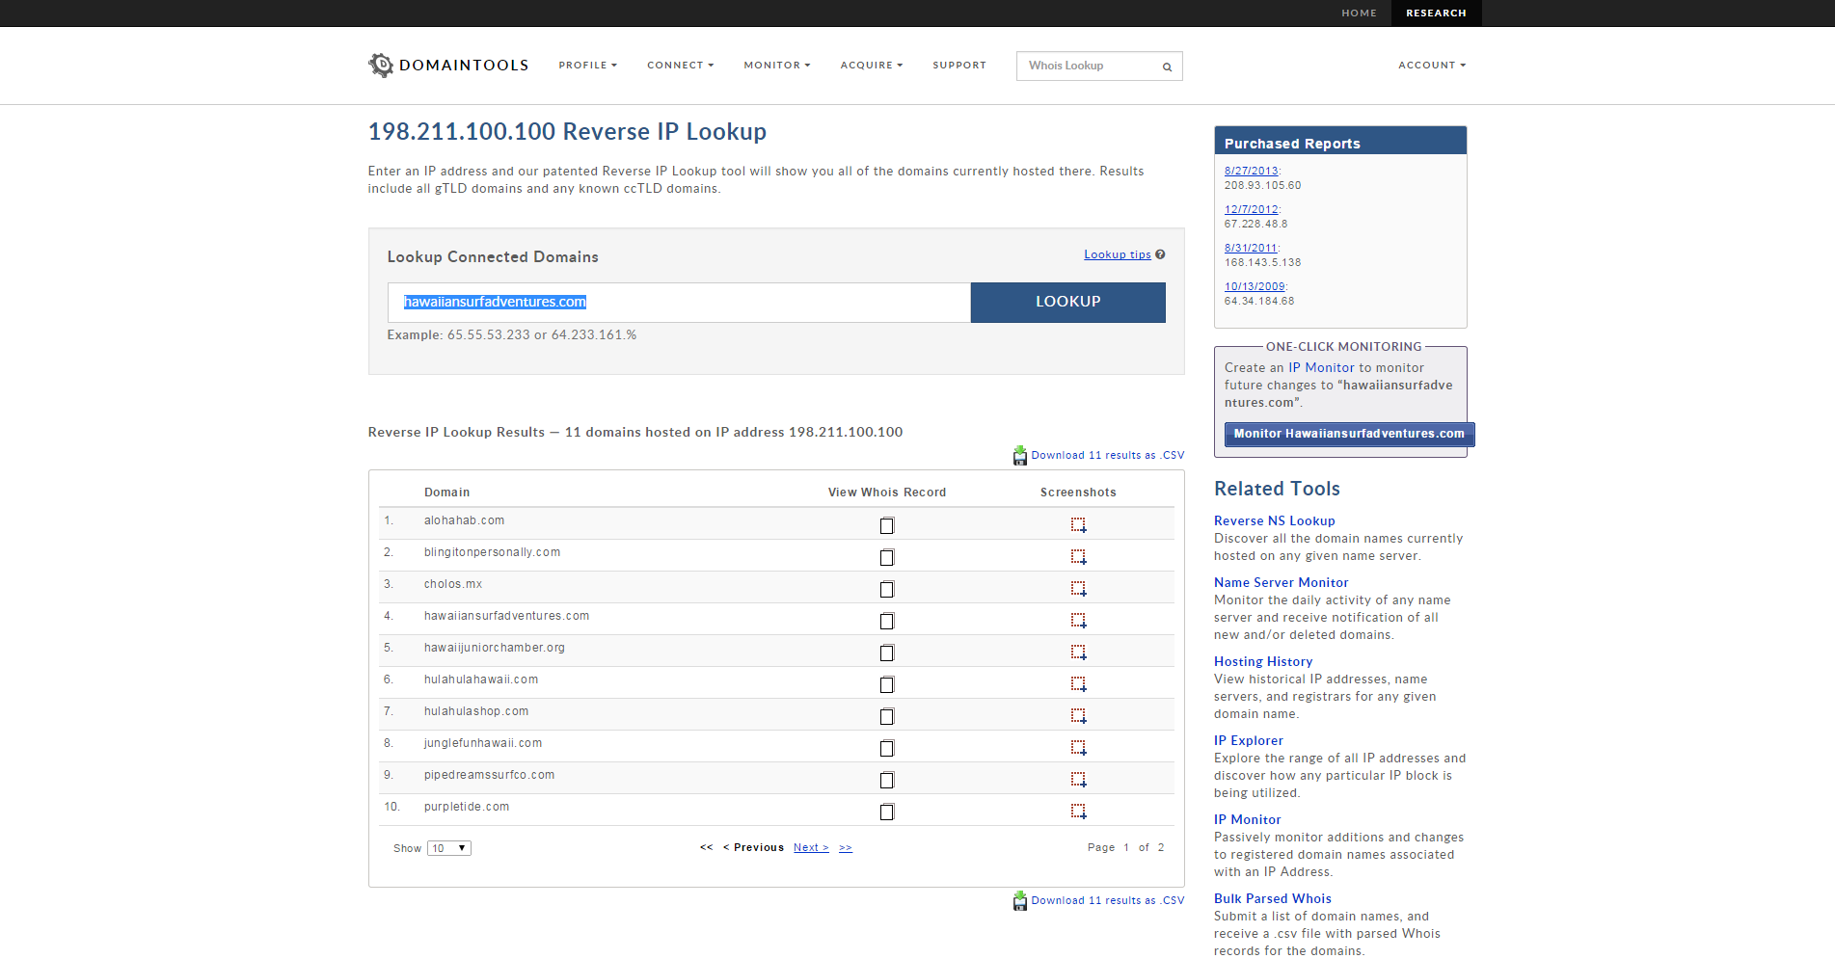Tick Whois record box for hulahulahawaii.com

887,685
